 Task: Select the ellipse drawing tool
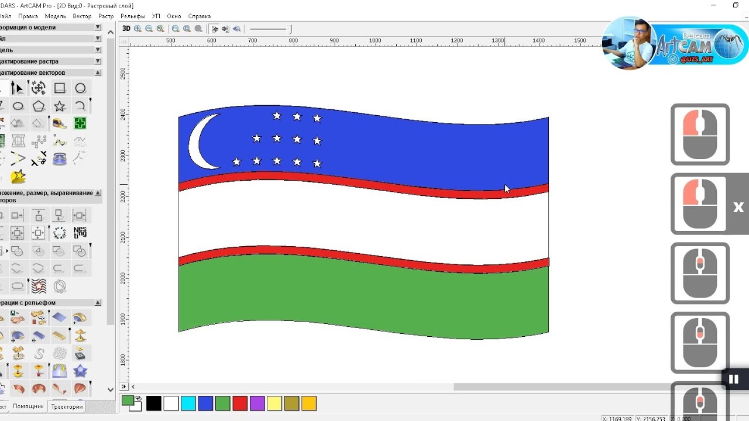point(18,106)
